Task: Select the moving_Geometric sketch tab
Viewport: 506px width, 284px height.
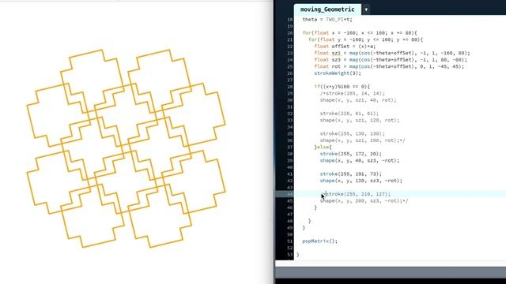Action: pos(327,9)
